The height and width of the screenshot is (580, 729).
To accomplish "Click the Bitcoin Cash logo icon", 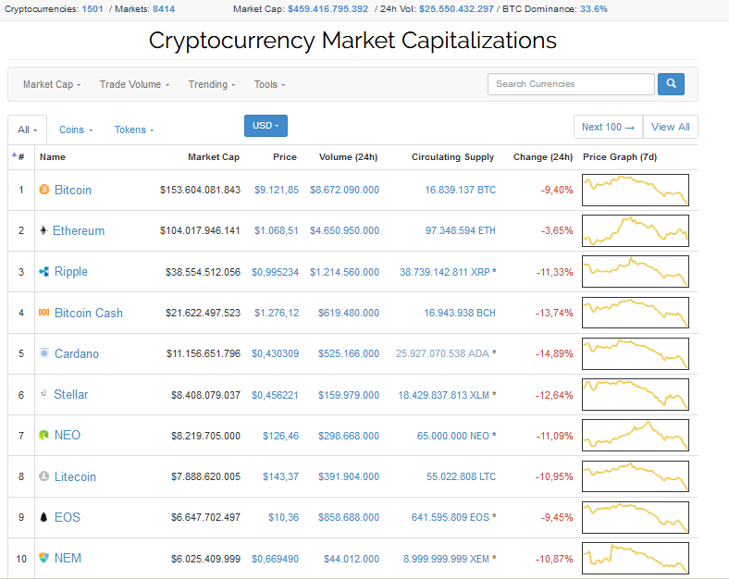I will coord(44,313).
